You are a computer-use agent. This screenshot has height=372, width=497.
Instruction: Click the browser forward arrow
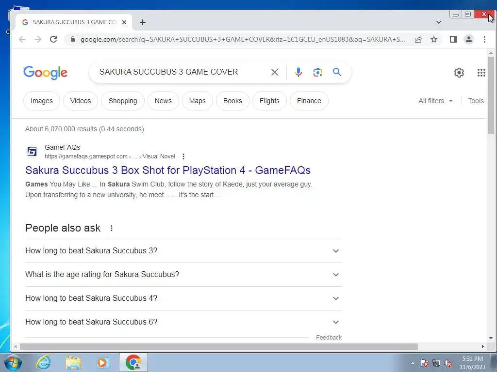(38, 39)
